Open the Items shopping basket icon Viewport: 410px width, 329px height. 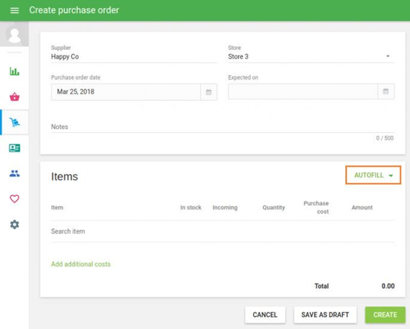[x=14, y=97]
